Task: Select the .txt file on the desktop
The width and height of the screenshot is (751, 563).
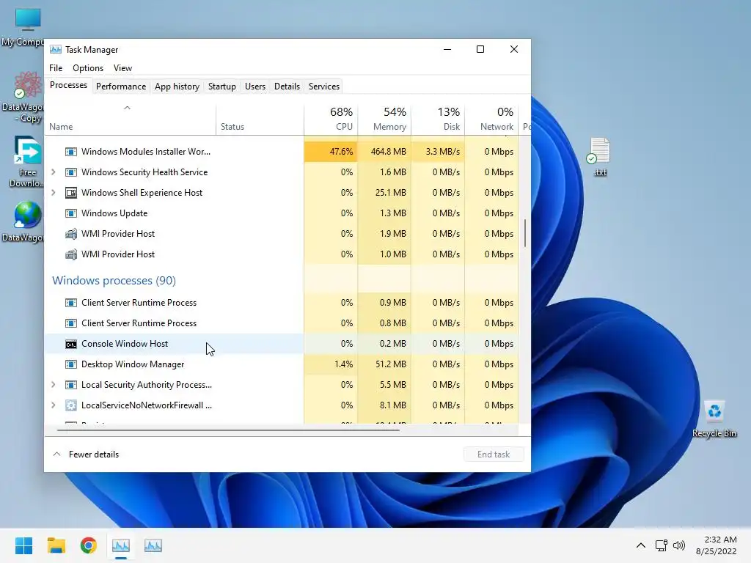Action: (x=600, y=158)
